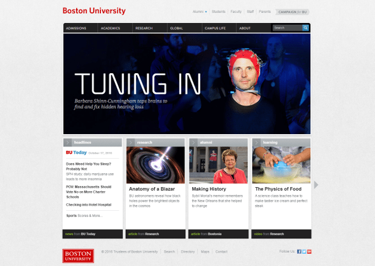Viewport: 375px width, 266px height.
Task: Click the search magnifier icon
Action: point(305,28)
